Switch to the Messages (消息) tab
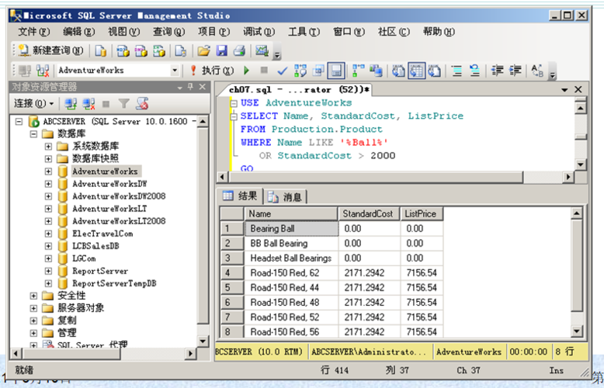The height and width of the screenshot is (388, 604). [285, 197]
